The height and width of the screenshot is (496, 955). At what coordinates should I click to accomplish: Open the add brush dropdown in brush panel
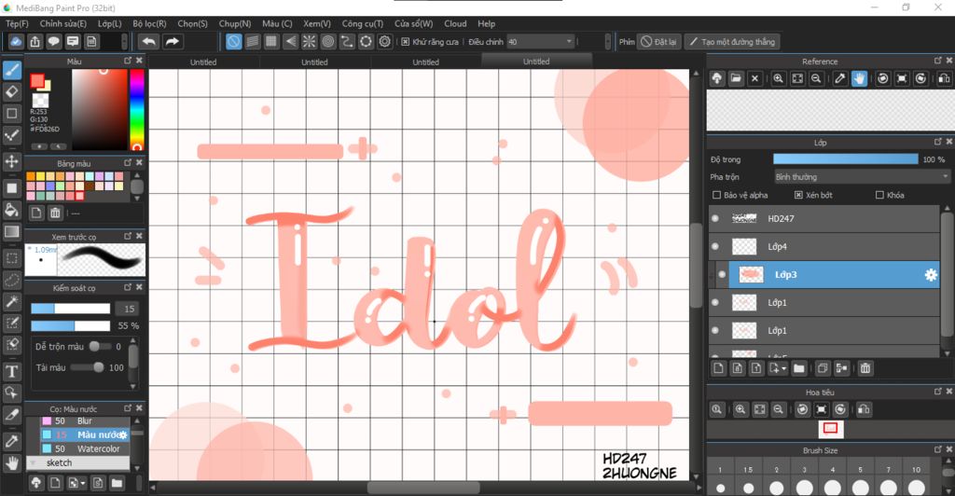[x=76, y=483]
